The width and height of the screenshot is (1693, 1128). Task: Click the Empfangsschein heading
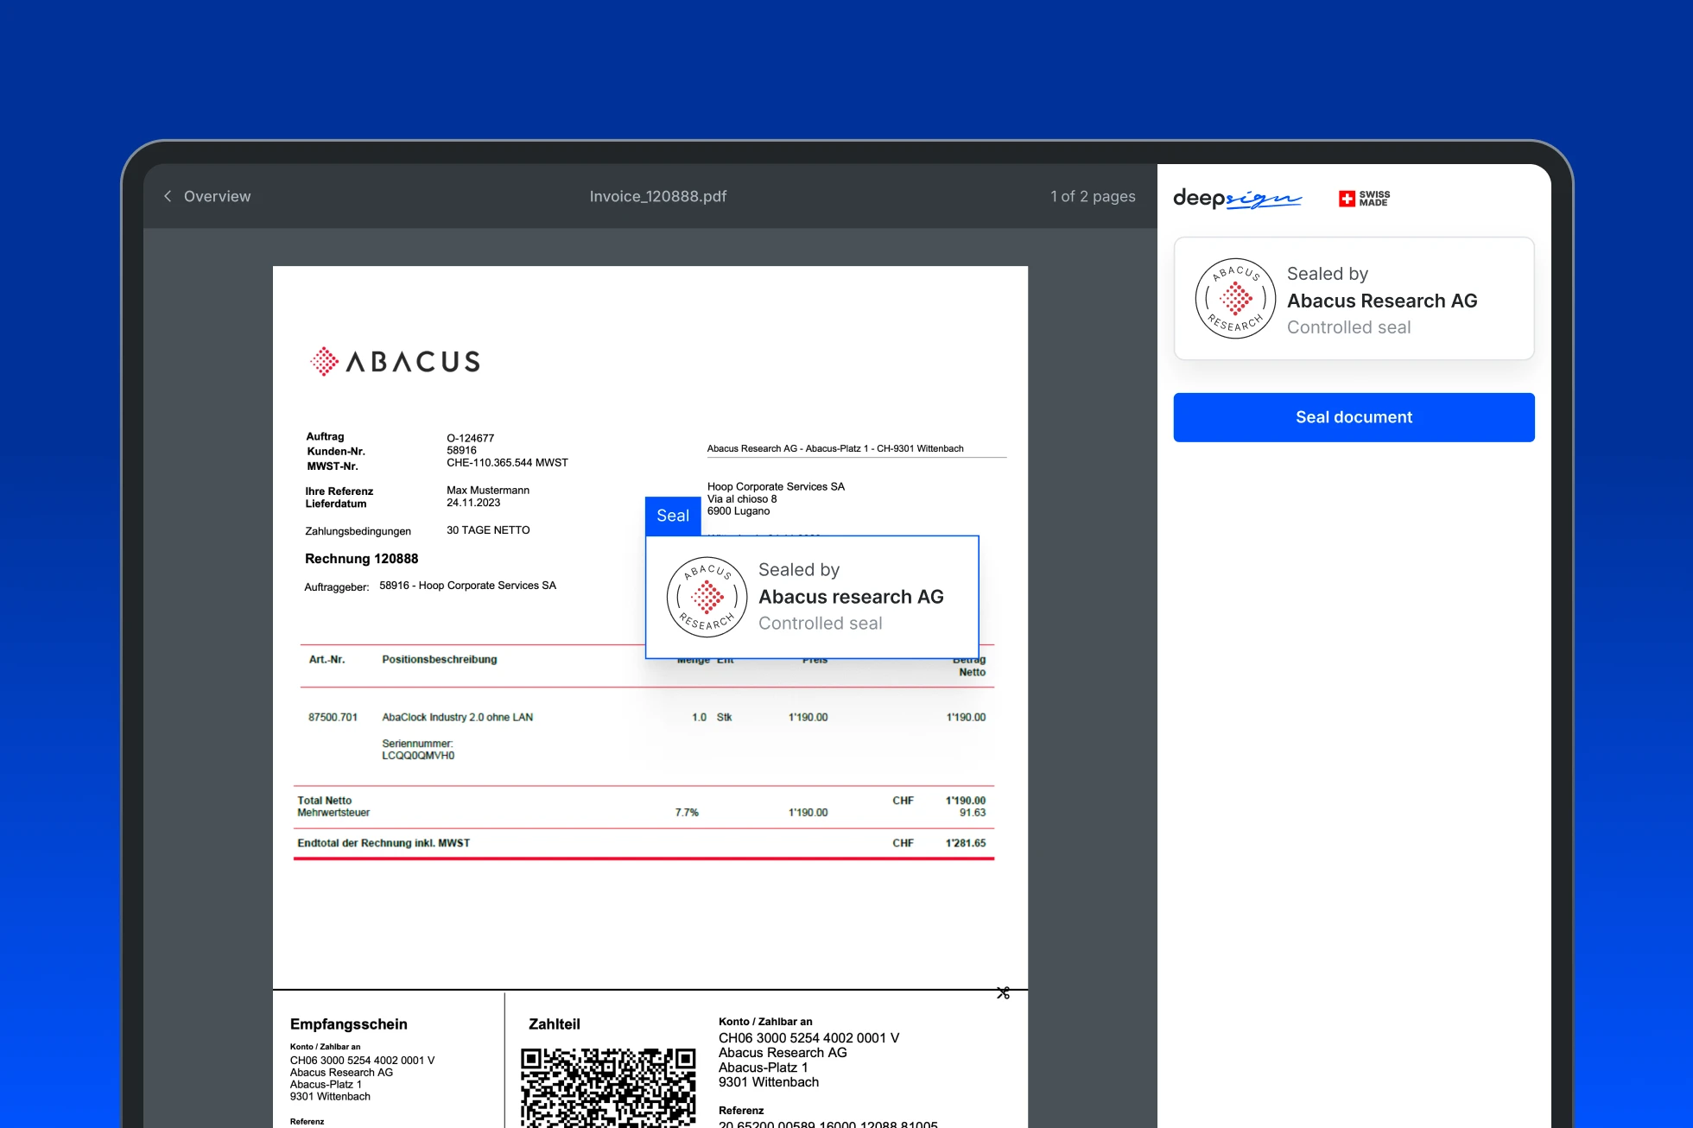(348, 1024)
